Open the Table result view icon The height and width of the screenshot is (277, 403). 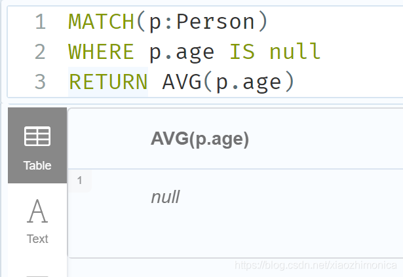(x=37, y=136)
